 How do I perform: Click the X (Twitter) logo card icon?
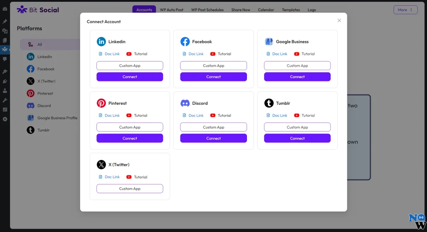pyautogui.click(x=101, y=164)
